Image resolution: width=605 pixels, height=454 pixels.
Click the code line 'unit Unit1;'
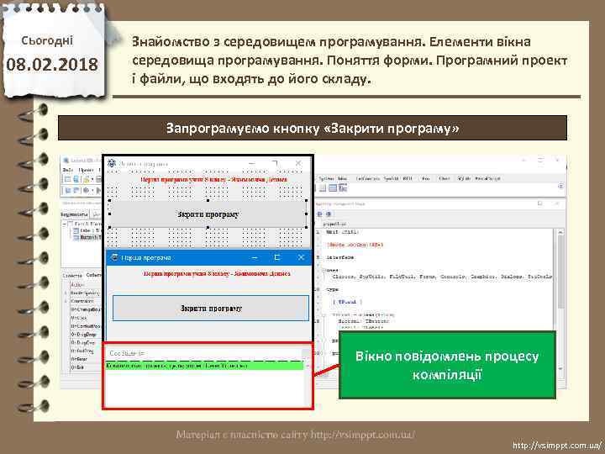(x=343, y=232)
